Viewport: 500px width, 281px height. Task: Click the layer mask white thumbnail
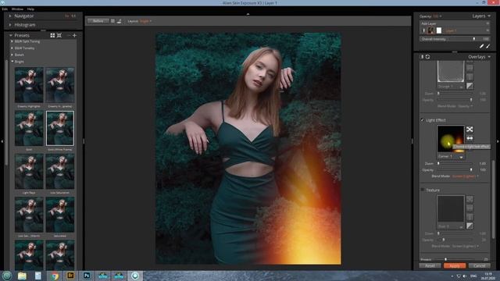439,30
